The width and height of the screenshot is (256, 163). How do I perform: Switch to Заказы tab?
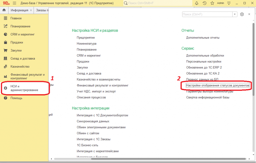click(42, 10)
